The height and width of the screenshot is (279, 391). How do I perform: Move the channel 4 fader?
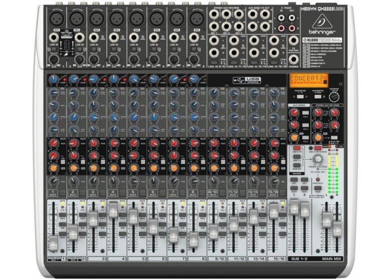pyautogui.click(x=113, y=210)
